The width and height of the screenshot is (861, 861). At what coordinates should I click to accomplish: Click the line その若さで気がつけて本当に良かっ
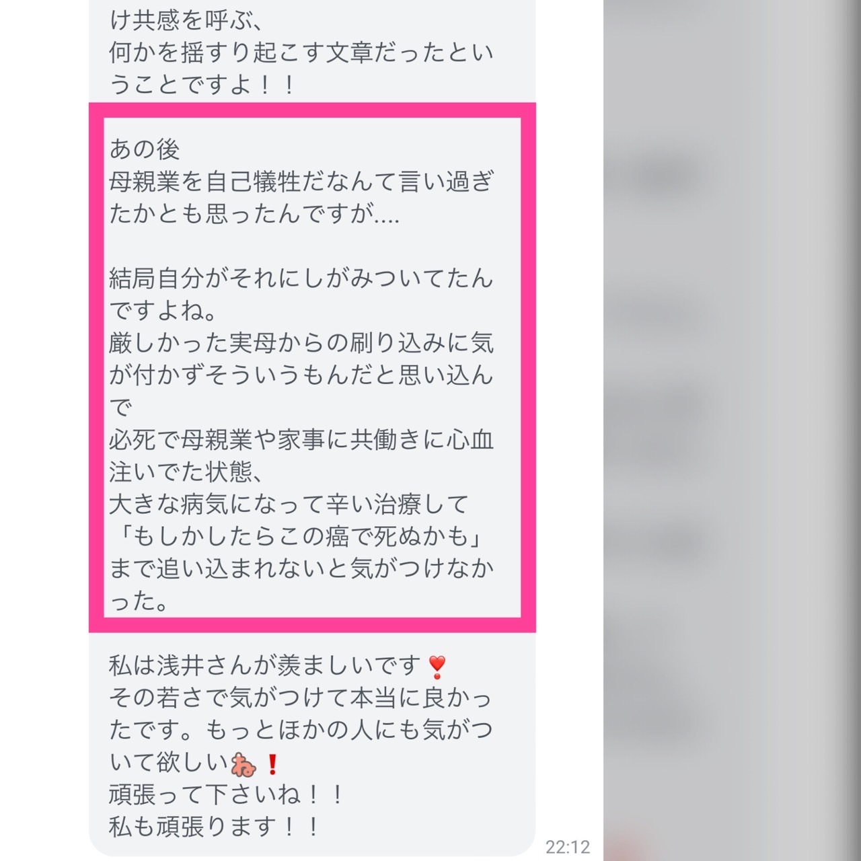(301, 698)
